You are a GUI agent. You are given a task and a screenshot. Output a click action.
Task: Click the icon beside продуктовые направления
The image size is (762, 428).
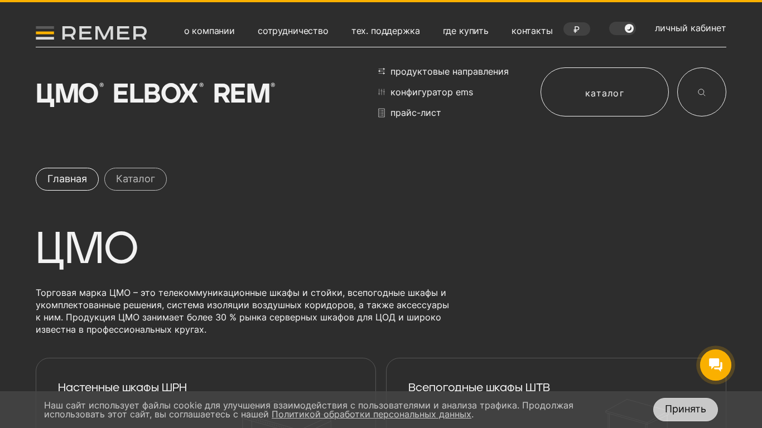(x=382, y=71)
